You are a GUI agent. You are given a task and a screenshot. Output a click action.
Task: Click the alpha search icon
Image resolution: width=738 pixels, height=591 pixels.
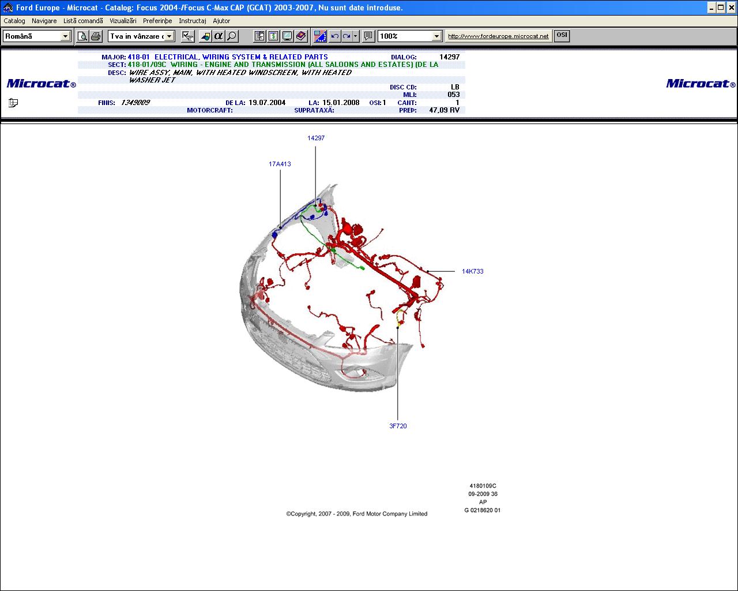click(219, 36)
